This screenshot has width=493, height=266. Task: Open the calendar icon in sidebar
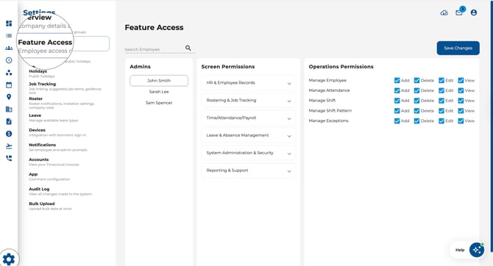[9, 85]
